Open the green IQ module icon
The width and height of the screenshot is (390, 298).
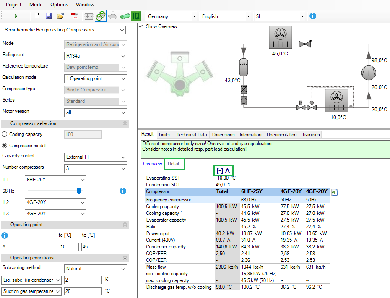136,16
